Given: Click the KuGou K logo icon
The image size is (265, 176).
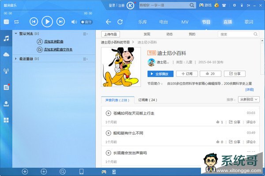Looking at the screenshot, I should (x=130, y=6).
